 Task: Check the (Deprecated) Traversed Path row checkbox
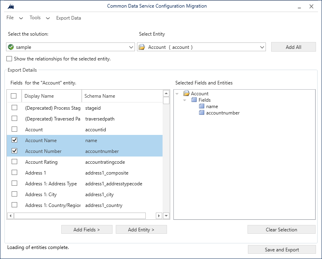14,118
